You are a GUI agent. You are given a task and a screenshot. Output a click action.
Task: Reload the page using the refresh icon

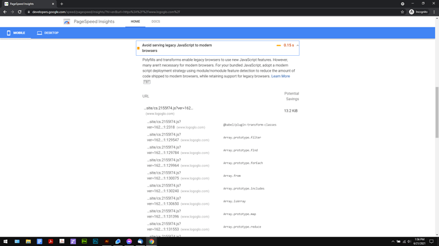click(x=20, y=12)
